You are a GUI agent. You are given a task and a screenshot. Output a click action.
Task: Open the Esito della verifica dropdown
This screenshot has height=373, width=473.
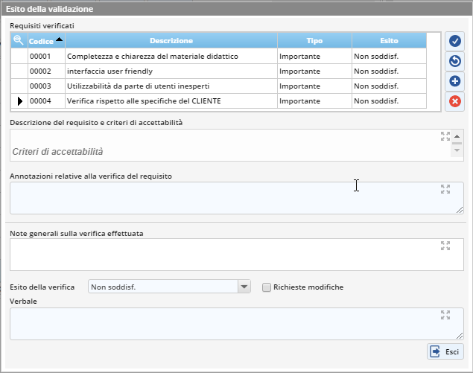(x=244, y=287)
